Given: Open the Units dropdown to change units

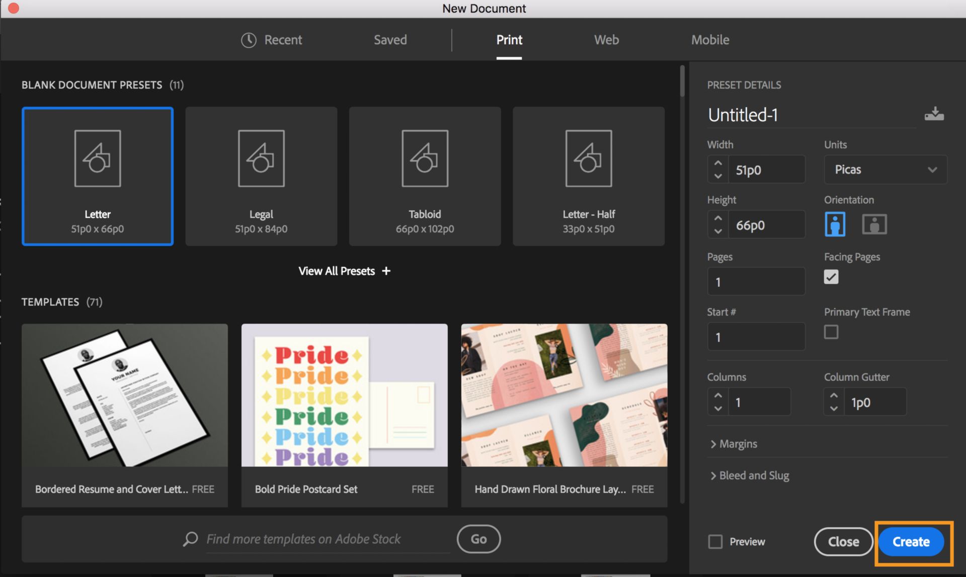Looking at the screenshot, I should click(884, 169).
